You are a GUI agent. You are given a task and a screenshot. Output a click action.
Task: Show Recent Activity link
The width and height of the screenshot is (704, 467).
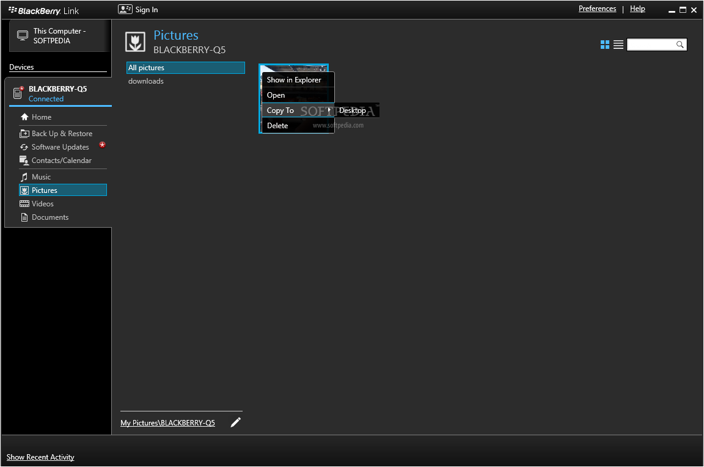40,457
